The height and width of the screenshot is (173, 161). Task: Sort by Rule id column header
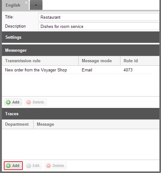click(x=140, y=61)
